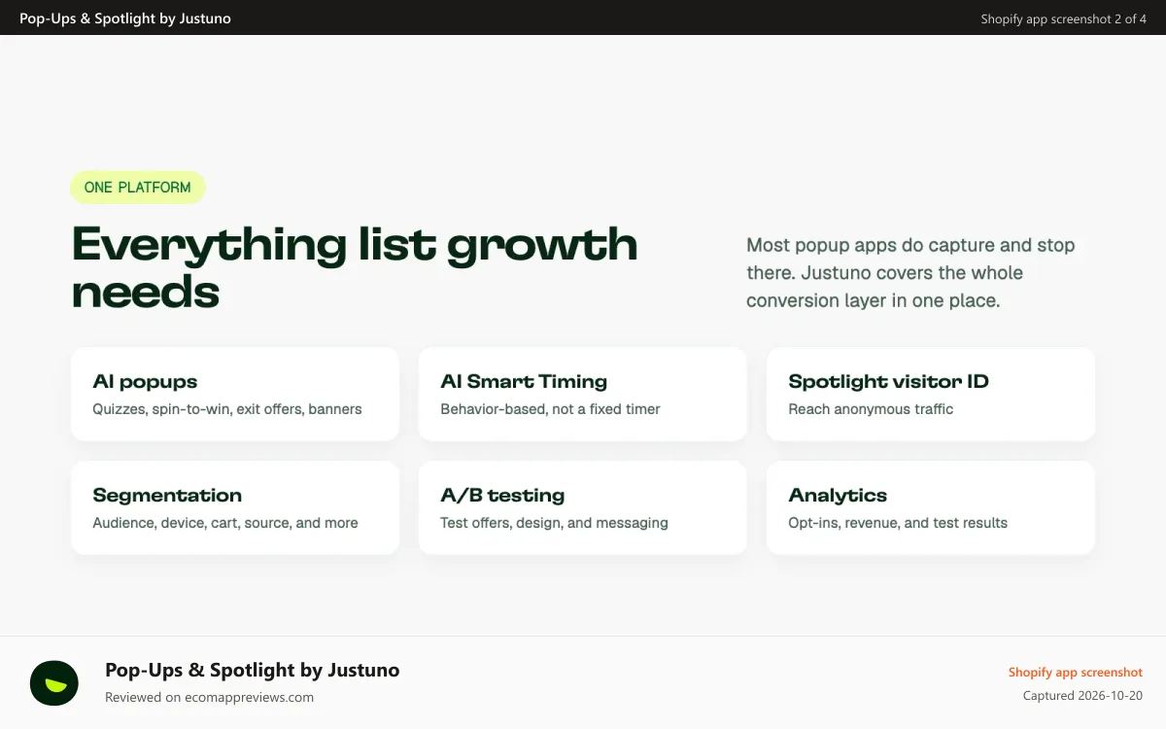This screenshot has width=1166, height=729.
Task: Click 'Quizzes, spin-to-win, exit offers, banners' text
Action: (x=227, y=409)
